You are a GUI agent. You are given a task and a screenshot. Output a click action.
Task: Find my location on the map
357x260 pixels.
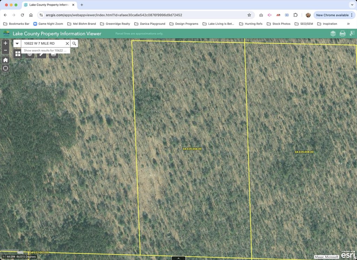5,68
